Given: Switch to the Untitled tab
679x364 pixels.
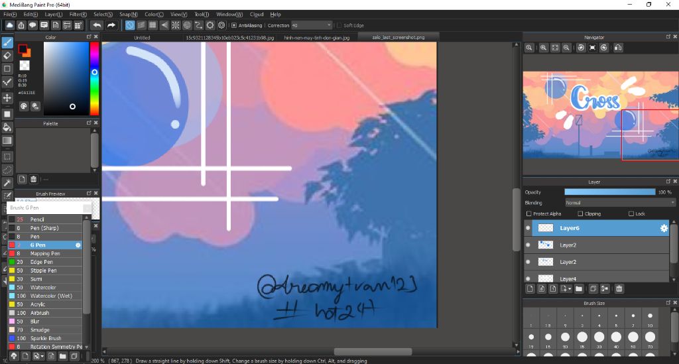Looking at the screenshot, I should click(142, 38).
